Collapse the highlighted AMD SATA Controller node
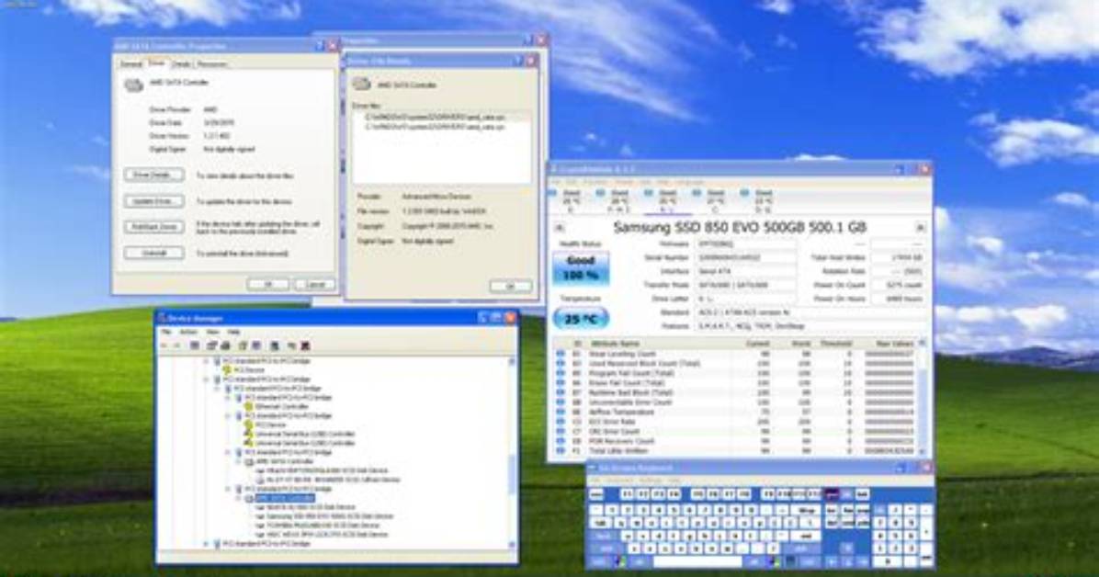The width and height of the screenshot is (1099, 577). click(238, 498)
